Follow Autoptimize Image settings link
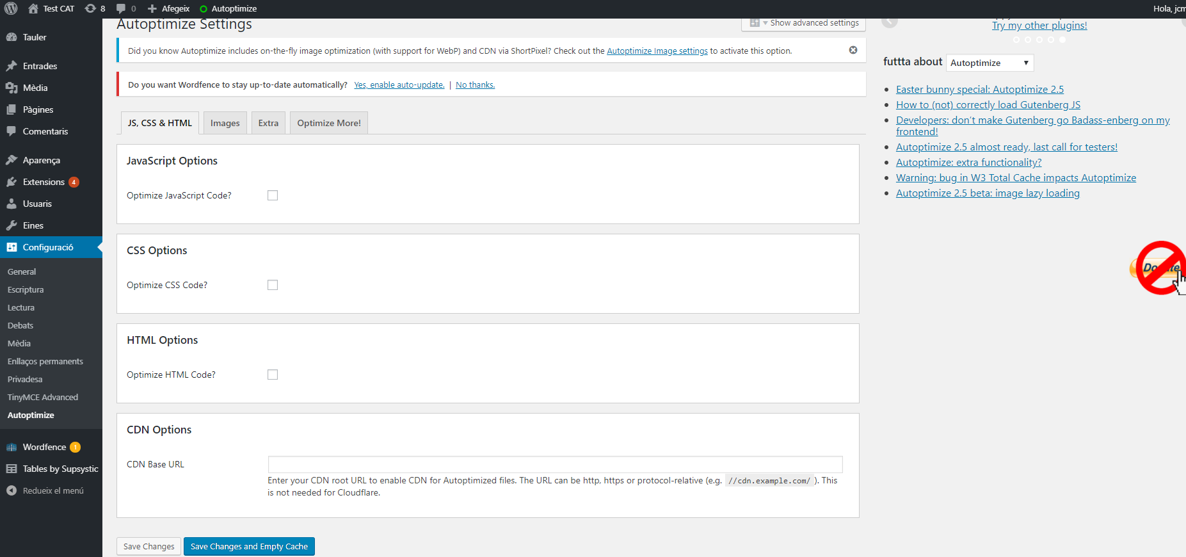1186x557 pixels. click(657, 51)
